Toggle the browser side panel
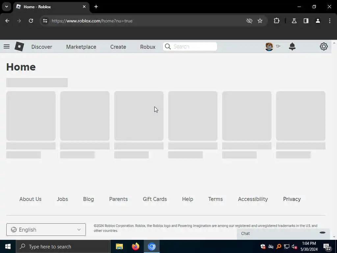This screenshot has height=253, width=337. (306, 21)
